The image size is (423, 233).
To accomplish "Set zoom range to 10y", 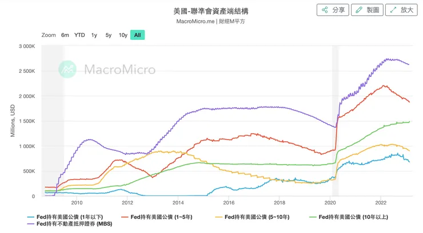I will tap(123, 35).
